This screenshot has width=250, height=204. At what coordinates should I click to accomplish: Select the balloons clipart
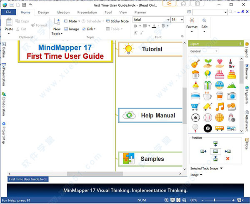(x=207, y=75)
